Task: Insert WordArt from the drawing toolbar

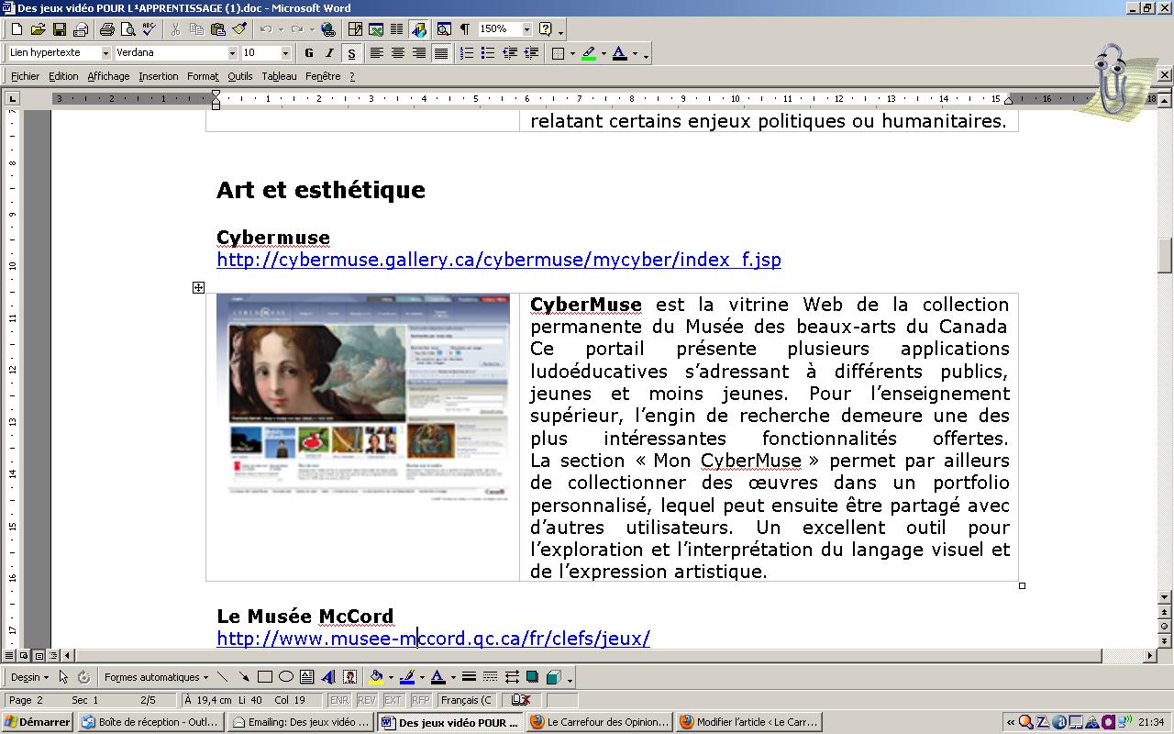Action: coord(327,677)
